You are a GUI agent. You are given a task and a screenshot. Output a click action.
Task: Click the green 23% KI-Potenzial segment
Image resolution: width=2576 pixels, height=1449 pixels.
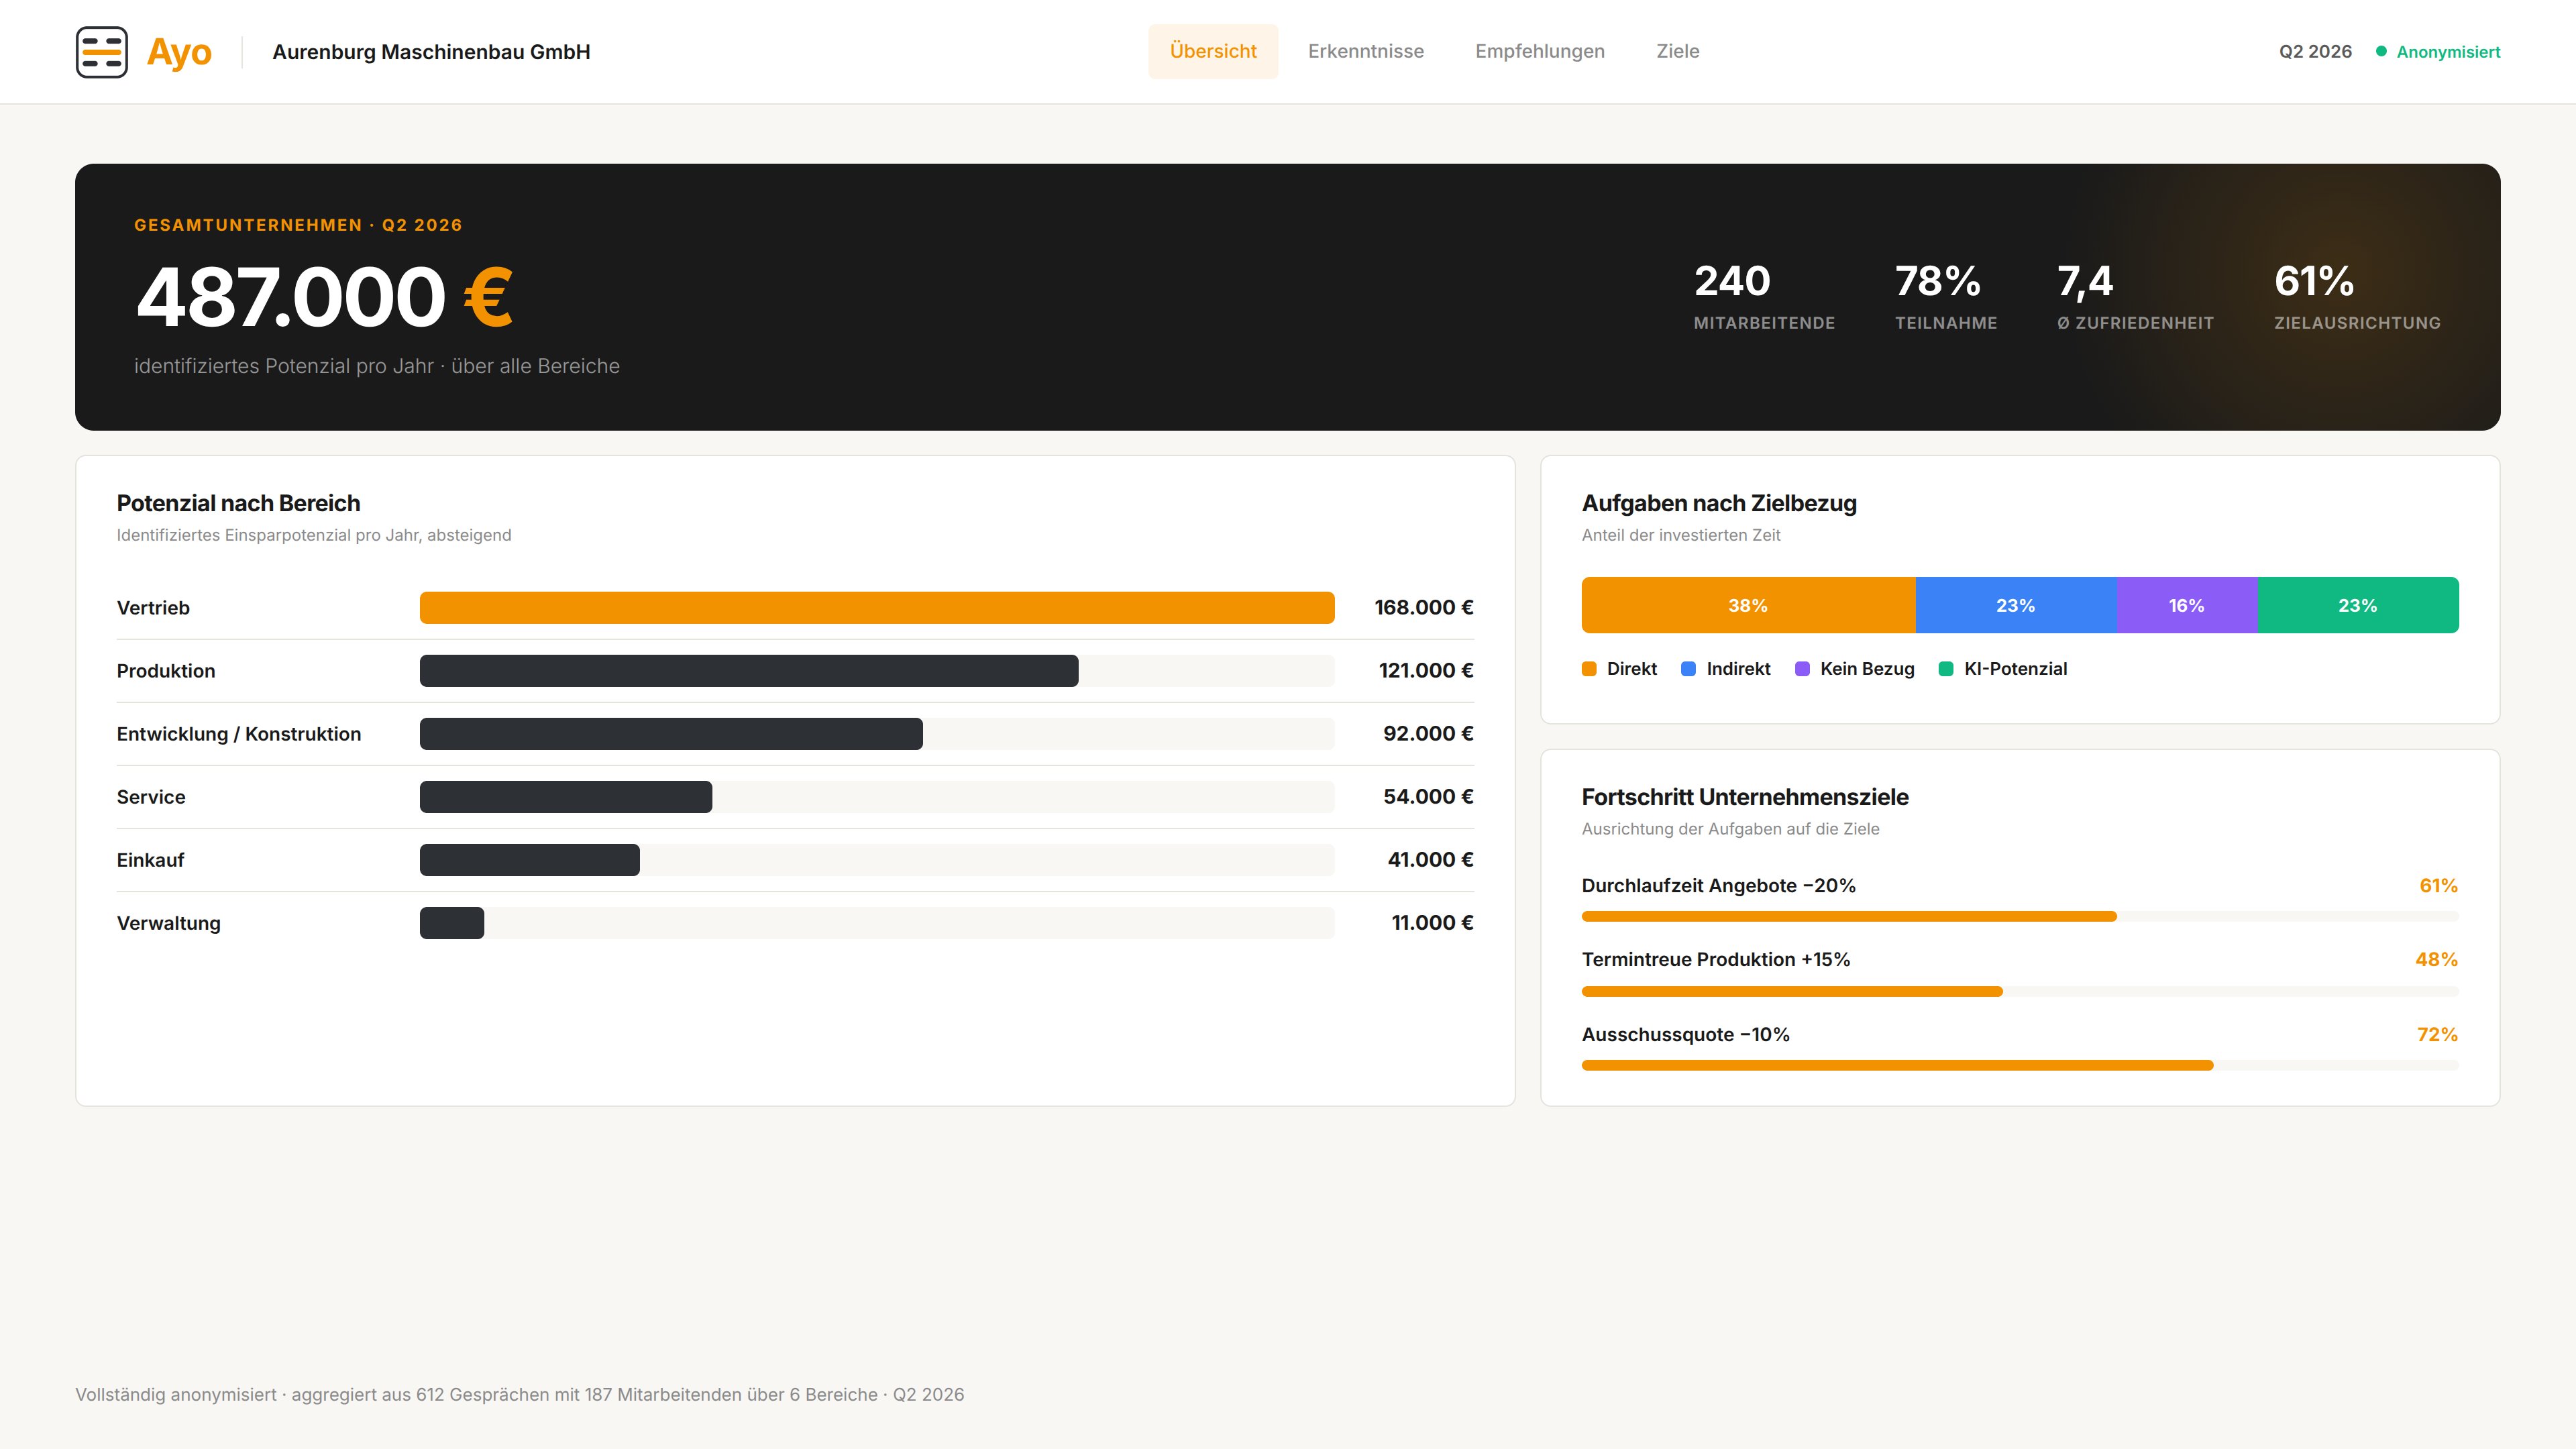2358,605
